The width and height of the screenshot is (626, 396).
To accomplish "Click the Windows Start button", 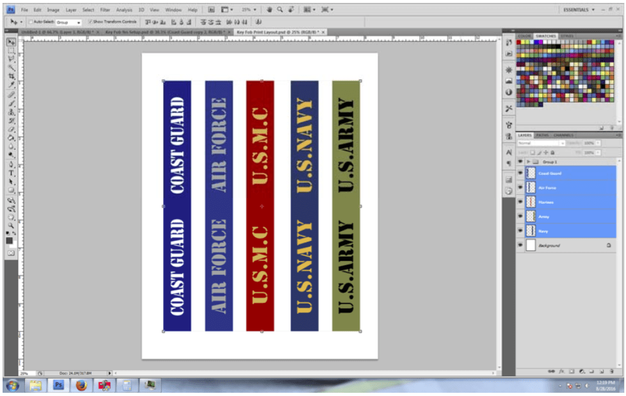I will [12, 386].
